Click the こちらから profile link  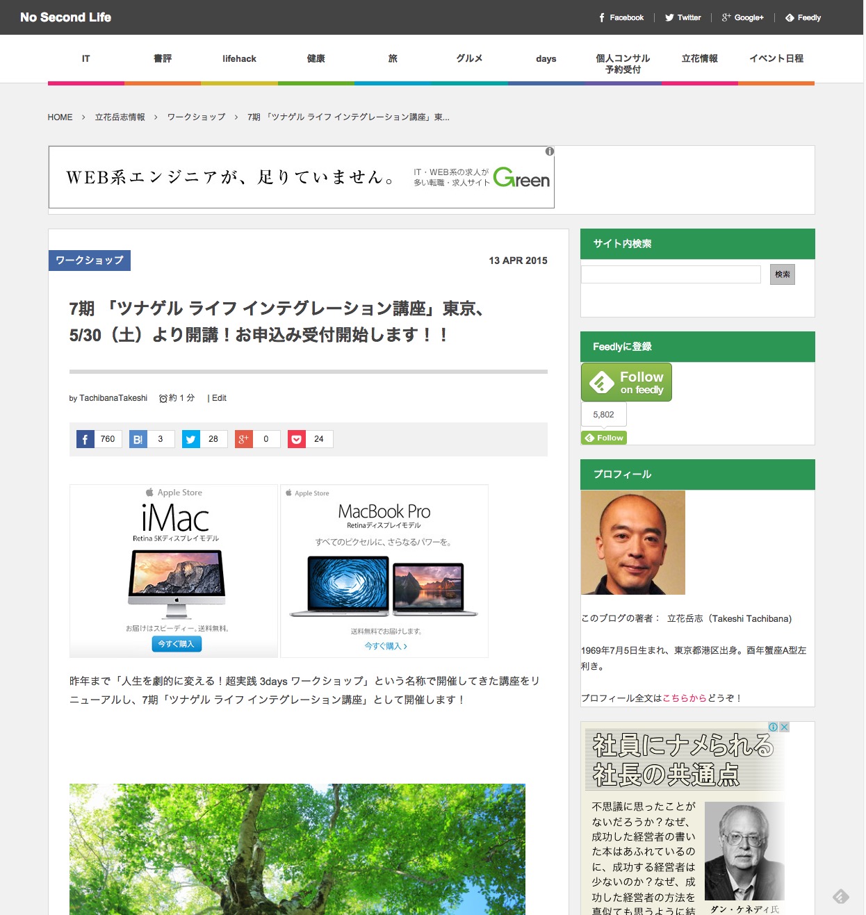(x=684, y=698)
